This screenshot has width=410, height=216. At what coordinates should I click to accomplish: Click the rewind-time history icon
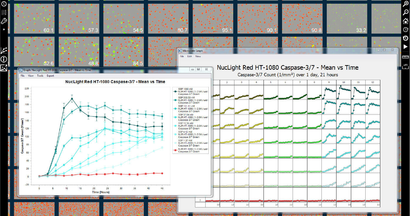(x=406, y=38)
